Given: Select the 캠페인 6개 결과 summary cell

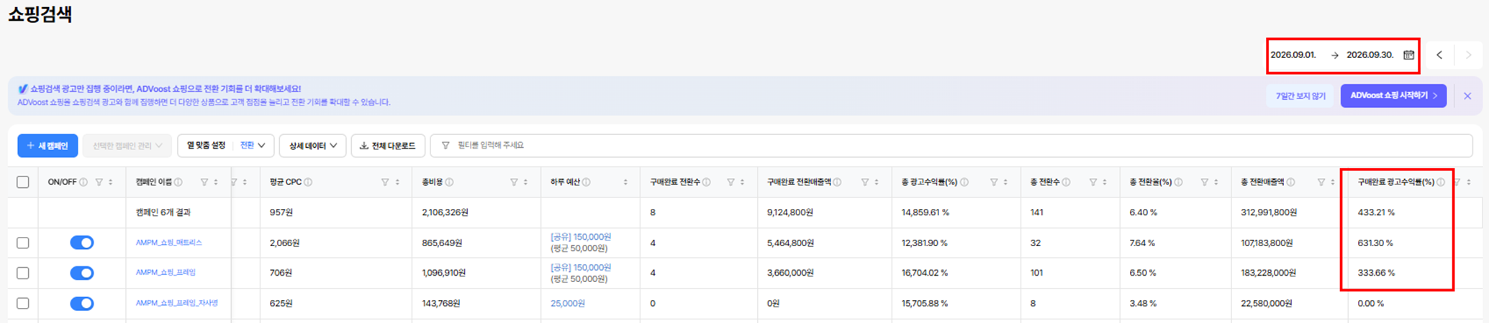Looking at the screenshot, I should pyautogui.click(x=163, y=212).
